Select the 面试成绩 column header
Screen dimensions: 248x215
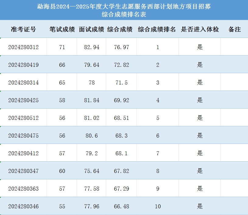coord(91,30)
